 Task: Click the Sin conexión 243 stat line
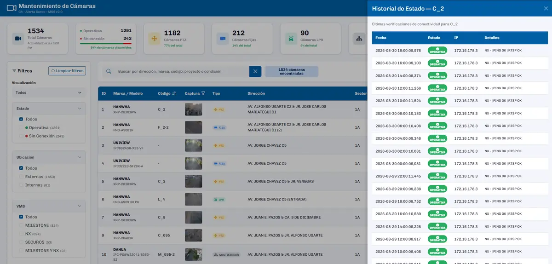click(106, 39)
